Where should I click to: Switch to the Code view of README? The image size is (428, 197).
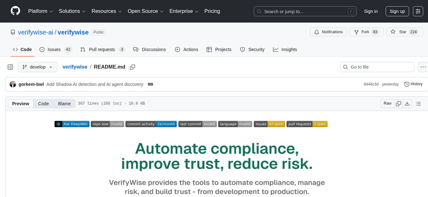tap(43, 104)
